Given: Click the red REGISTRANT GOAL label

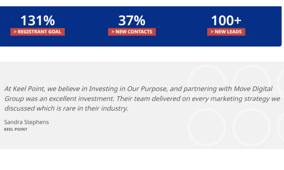Looking at the screenshot, I should click(x=37, y=32).
